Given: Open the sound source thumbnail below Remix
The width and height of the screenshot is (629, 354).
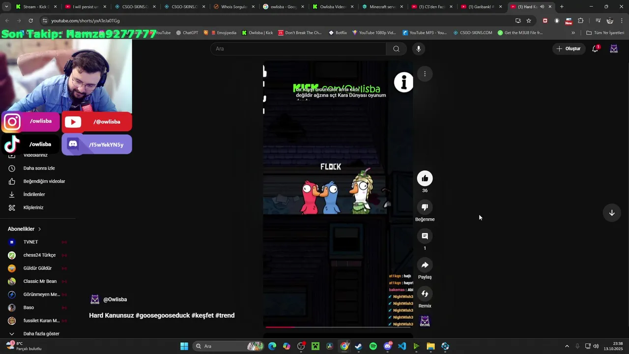Looking at the screenshot, I should (425, 321).
